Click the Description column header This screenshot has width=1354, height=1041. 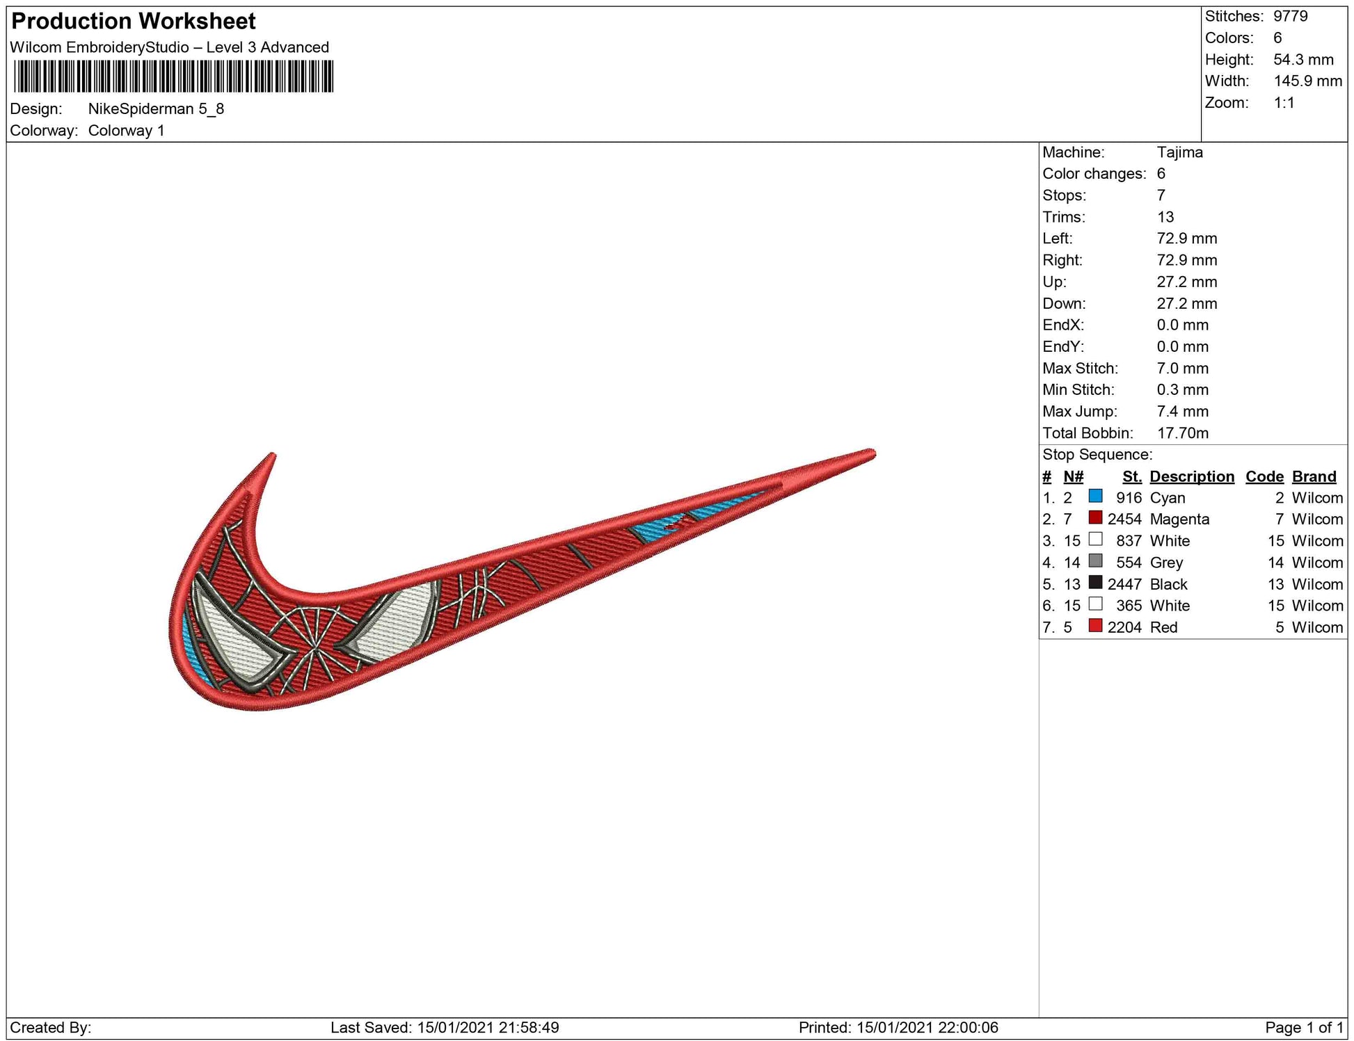(x=1191, y=476)
